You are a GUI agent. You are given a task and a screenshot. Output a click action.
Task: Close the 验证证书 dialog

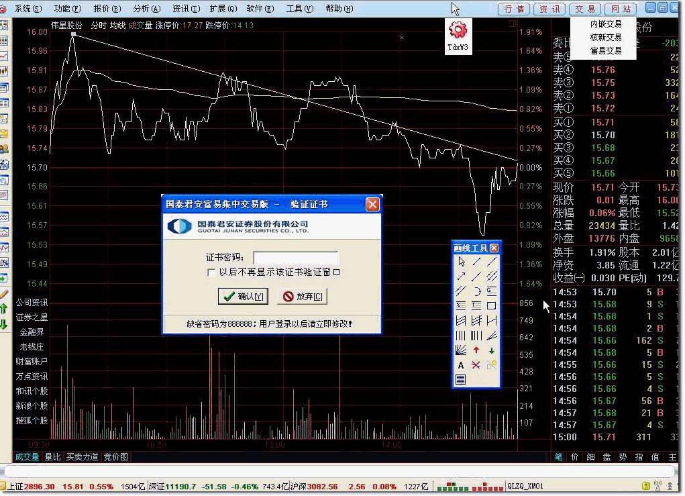372,204
